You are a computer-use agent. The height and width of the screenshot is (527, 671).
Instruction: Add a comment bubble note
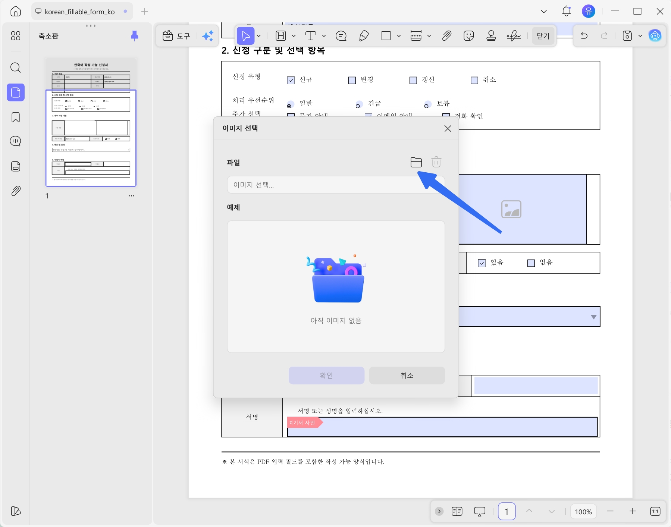341,36
